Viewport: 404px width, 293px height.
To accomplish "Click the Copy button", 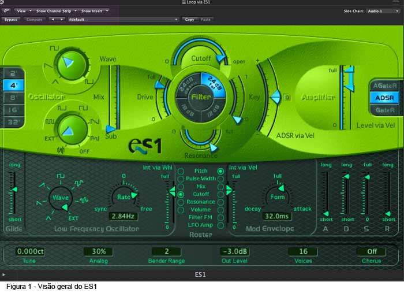I will [x=189, y=19].
